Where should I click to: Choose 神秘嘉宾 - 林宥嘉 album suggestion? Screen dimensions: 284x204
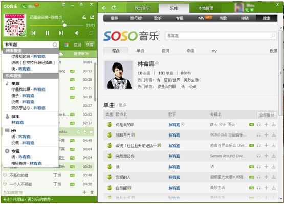click(27, 163)
